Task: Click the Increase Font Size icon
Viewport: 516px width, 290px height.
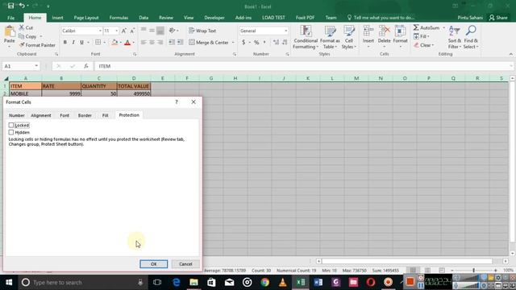Action: click(124, 31)
